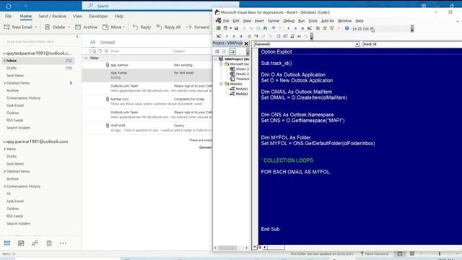
Task: Toggle Folders in Project Explorer
Action: (x=232, y=51)
